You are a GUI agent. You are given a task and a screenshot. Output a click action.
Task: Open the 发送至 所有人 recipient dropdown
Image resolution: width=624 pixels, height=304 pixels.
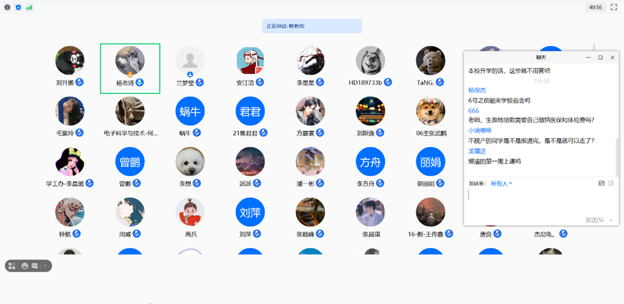pos(501,183)
